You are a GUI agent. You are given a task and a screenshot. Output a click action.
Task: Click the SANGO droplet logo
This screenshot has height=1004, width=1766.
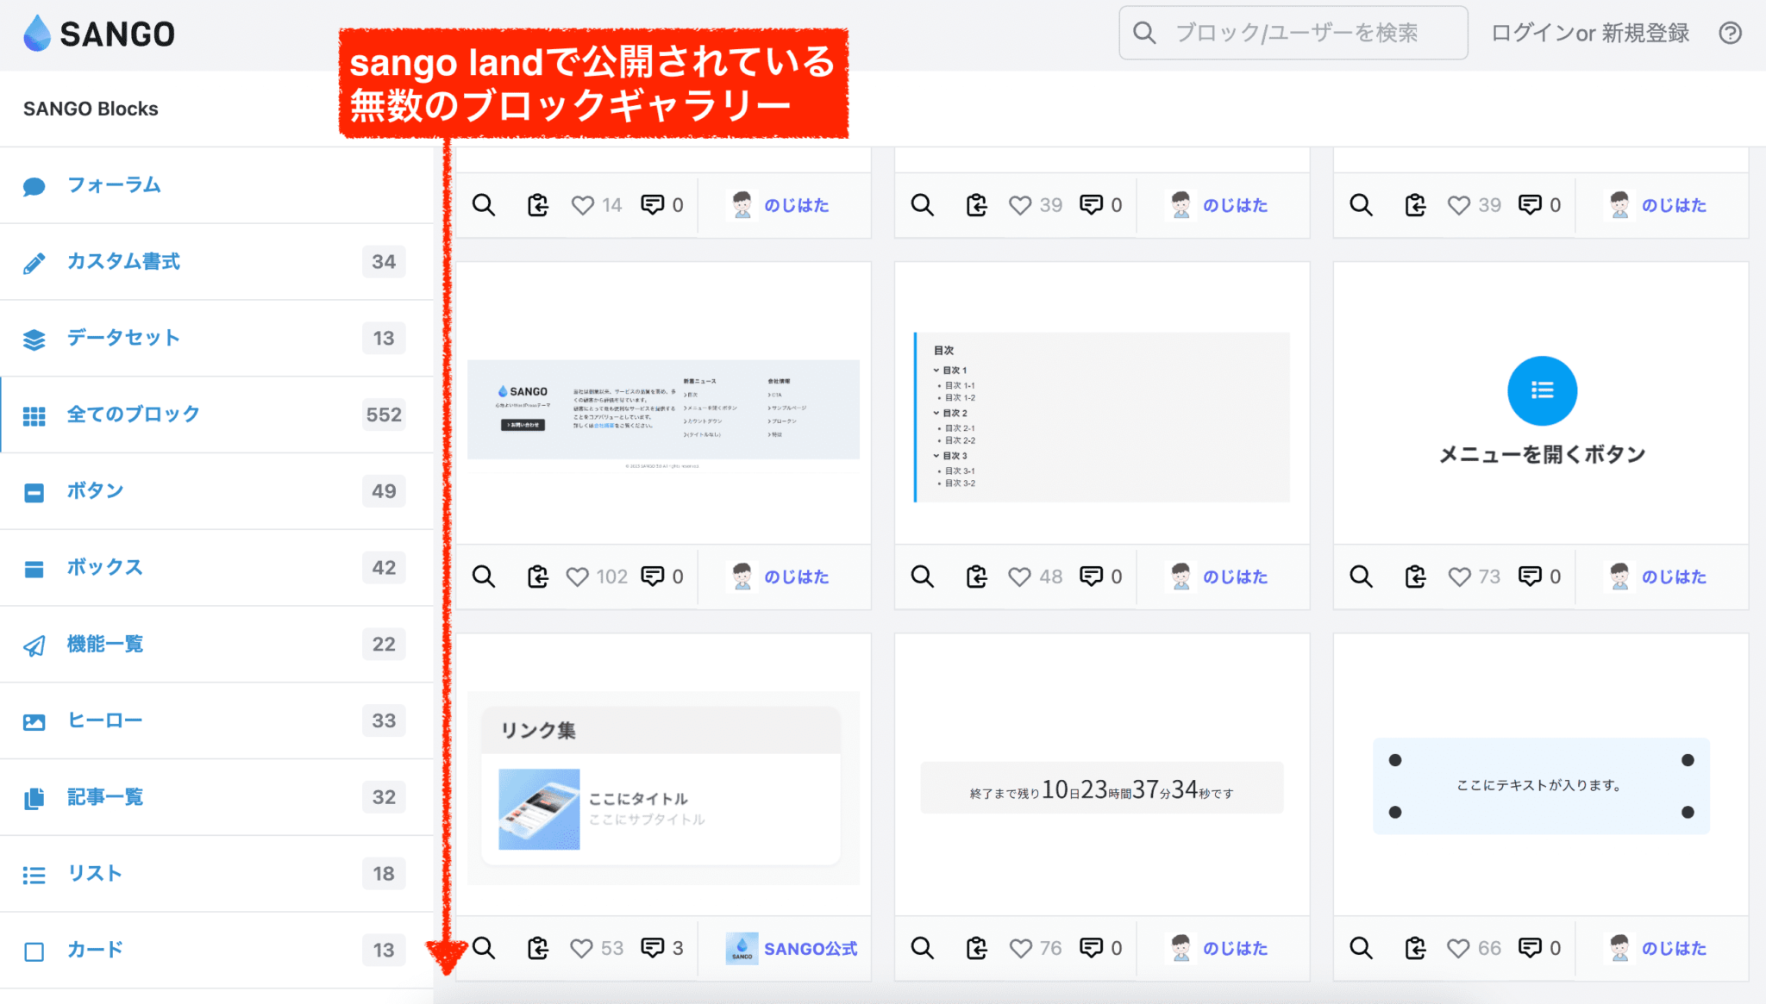(34, 33)
